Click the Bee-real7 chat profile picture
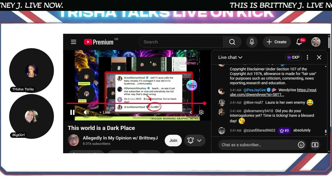Viewport: 332px width, 187px height. [222, 103]
